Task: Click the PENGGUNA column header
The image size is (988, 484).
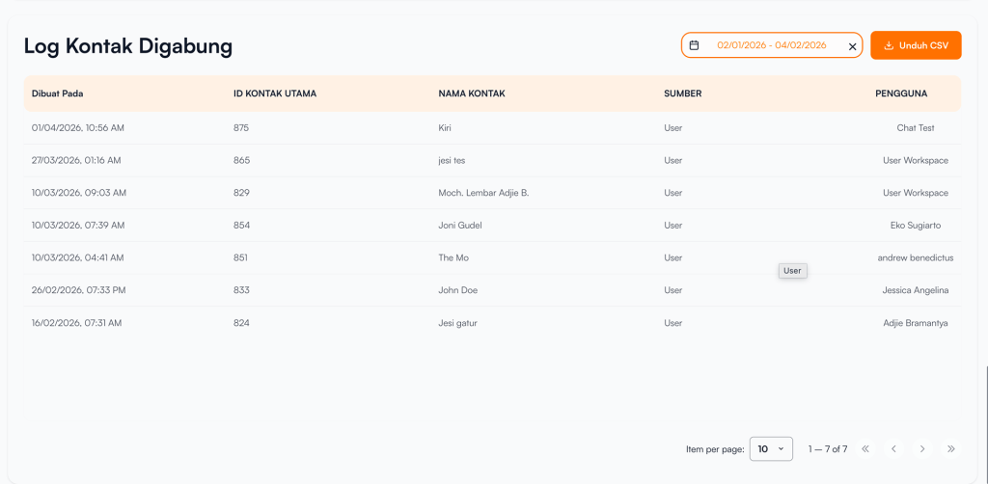Action: pos(901,94)
